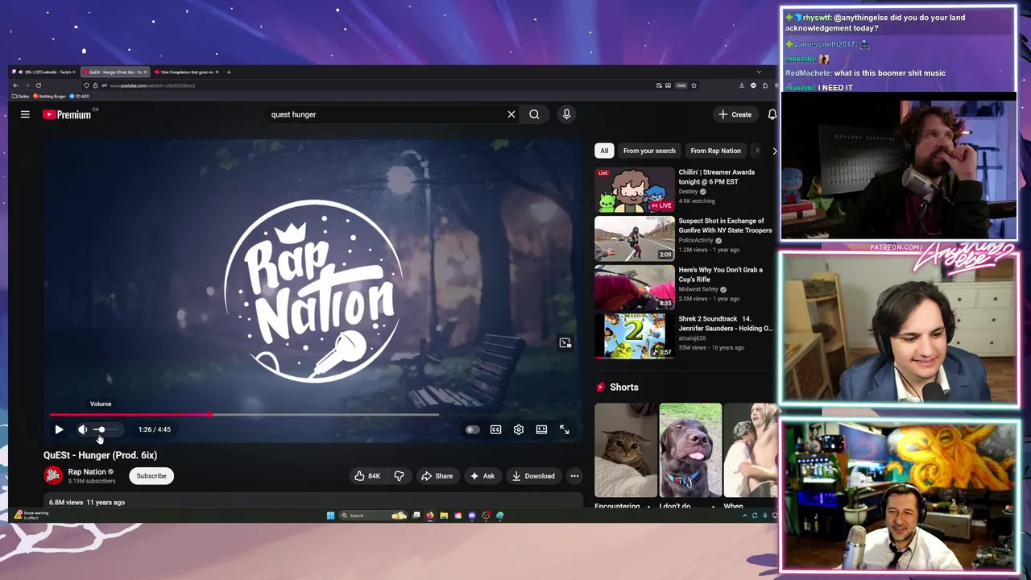Select the All filter chip

(604, 151)
